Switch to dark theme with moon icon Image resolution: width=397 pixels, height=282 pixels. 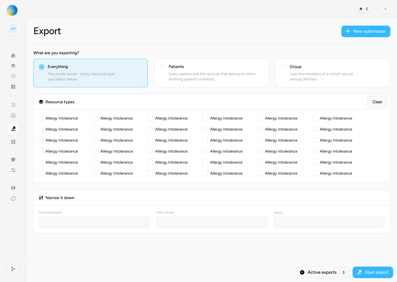367,9
